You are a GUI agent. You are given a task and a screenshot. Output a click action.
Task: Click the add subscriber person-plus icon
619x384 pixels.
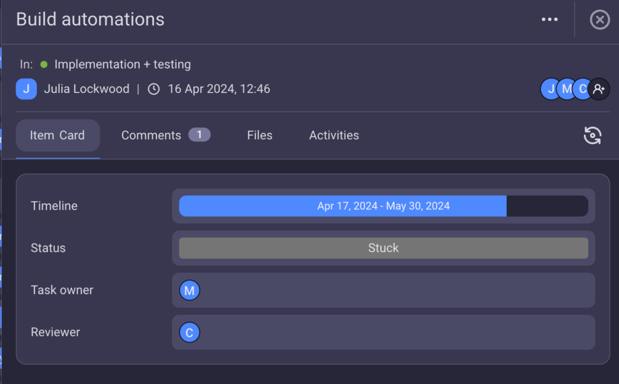tap(598, 89)
